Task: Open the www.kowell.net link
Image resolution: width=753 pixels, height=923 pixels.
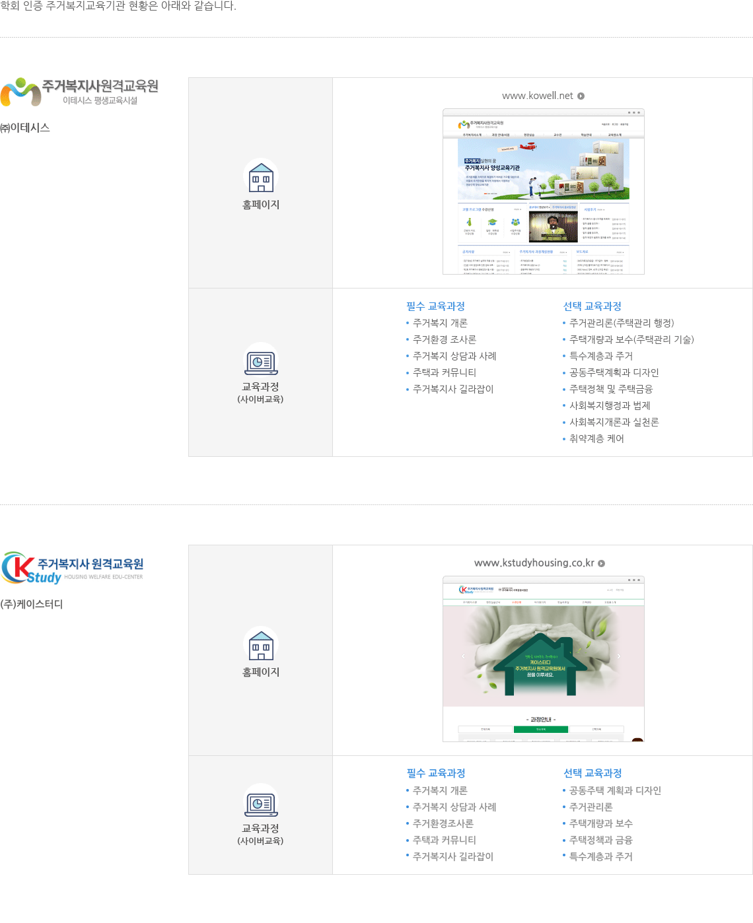Action: [538, 96]
